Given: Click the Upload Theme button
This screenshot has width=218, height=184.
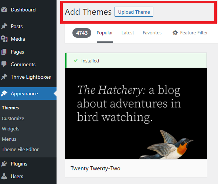Looking at the screenshot, I should click(134, 12).
